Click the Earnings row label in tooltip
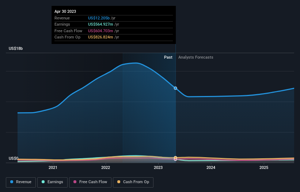 62,24
